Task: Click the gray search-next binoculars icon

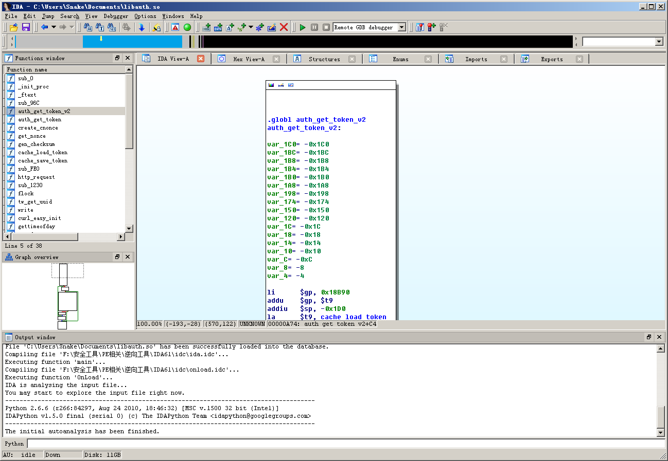Action: point(126,27)
